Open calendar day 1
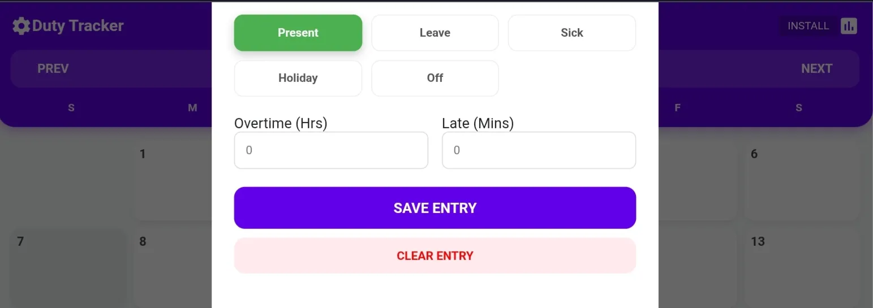873x308 pixels. click(x=173, y=181)
